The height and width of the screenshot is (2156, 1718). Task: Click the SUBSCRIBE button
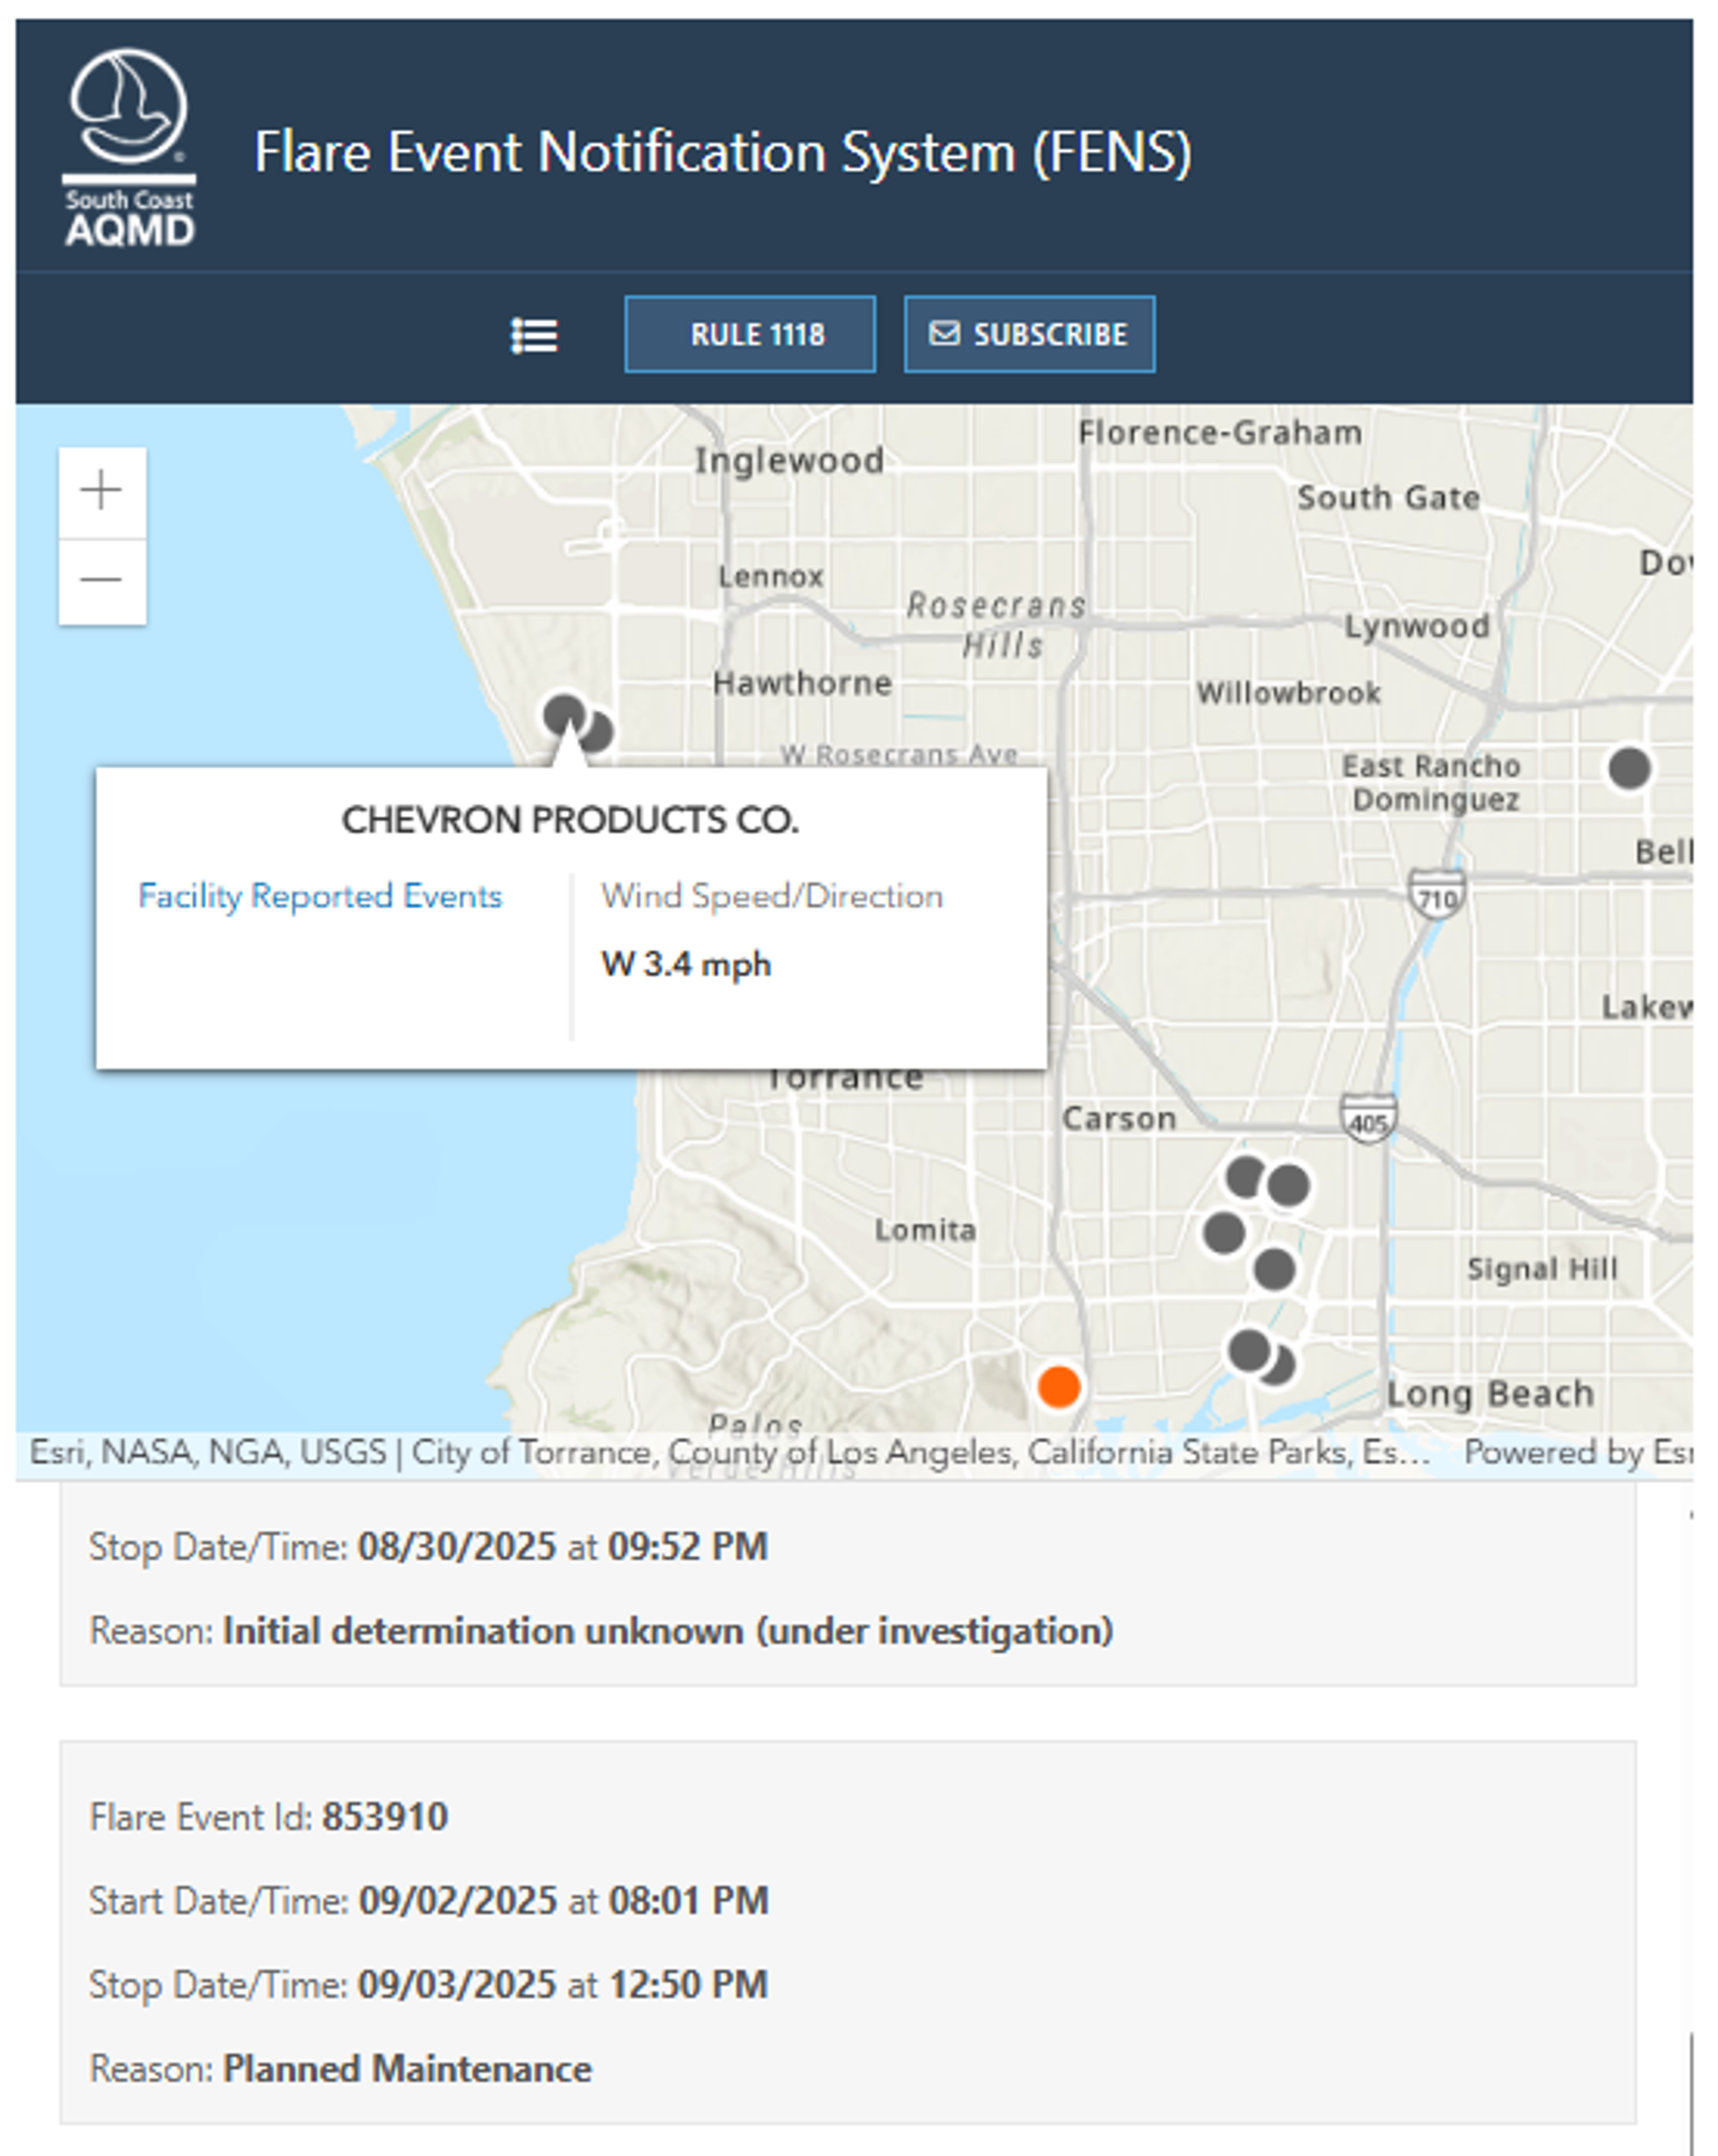(x=1029, y=335)
